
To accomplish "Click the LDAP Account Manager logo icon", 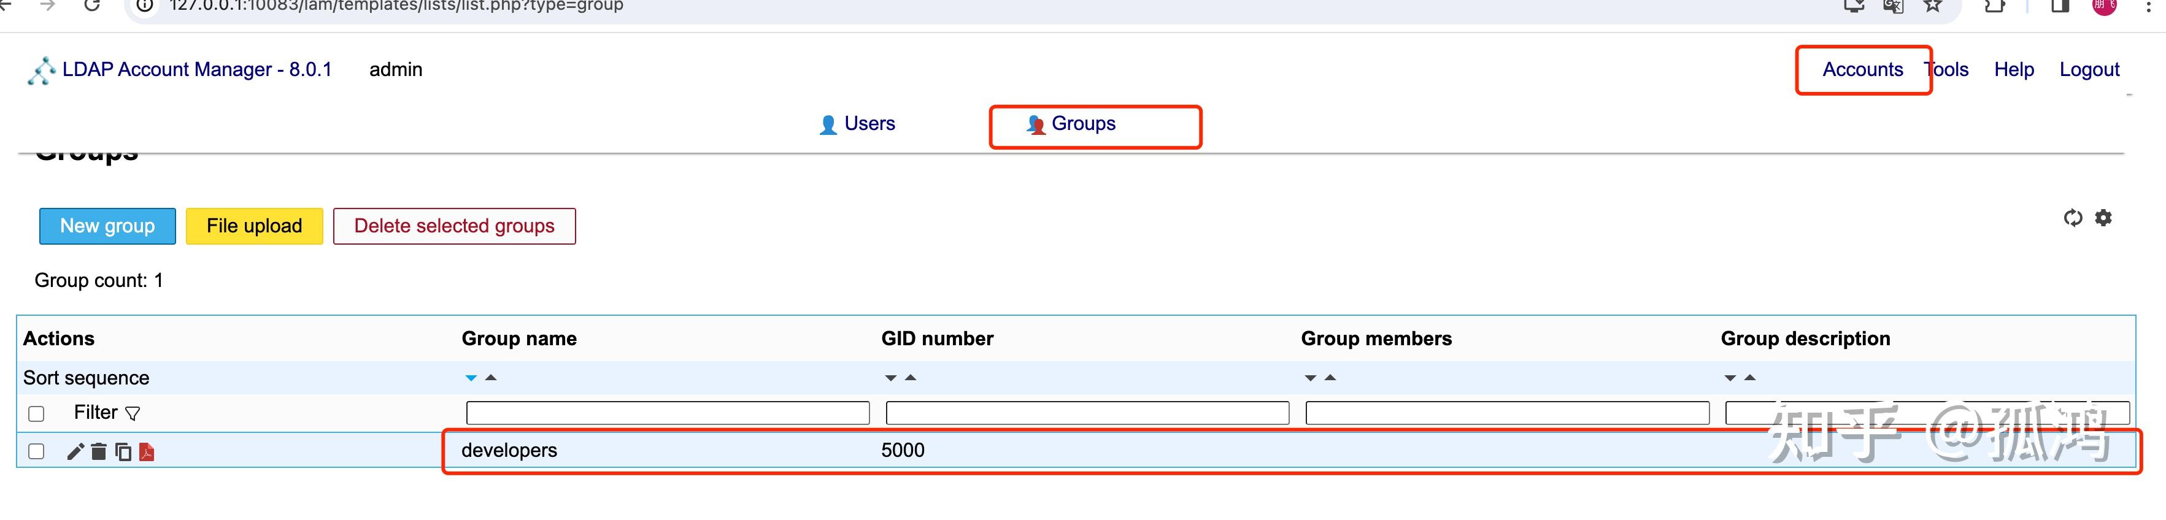I will 41,71.
